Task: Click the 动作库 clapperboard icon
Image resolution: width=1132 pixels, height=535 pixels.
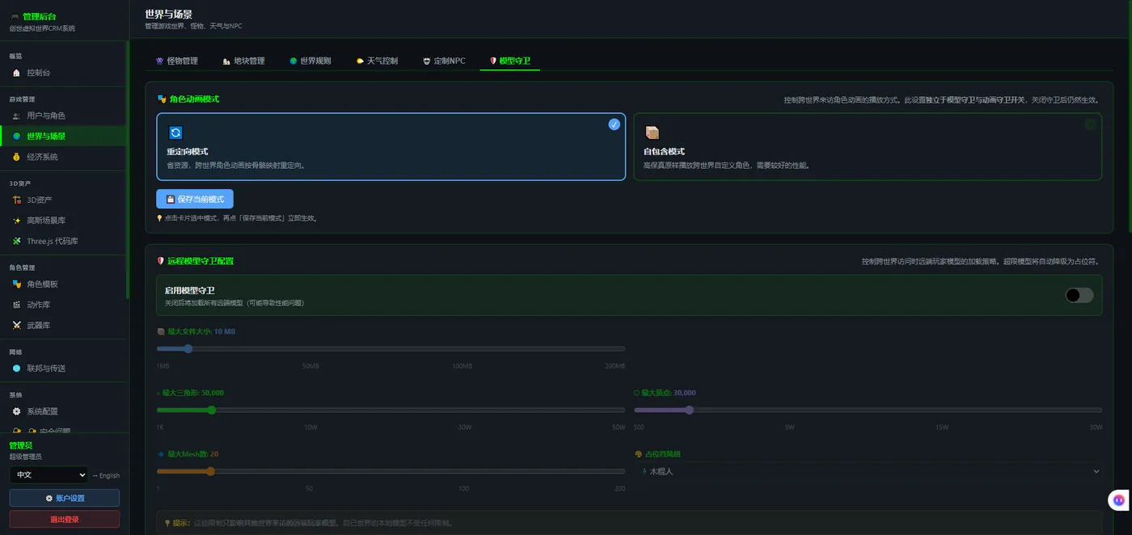Action: tap(16, 305)
